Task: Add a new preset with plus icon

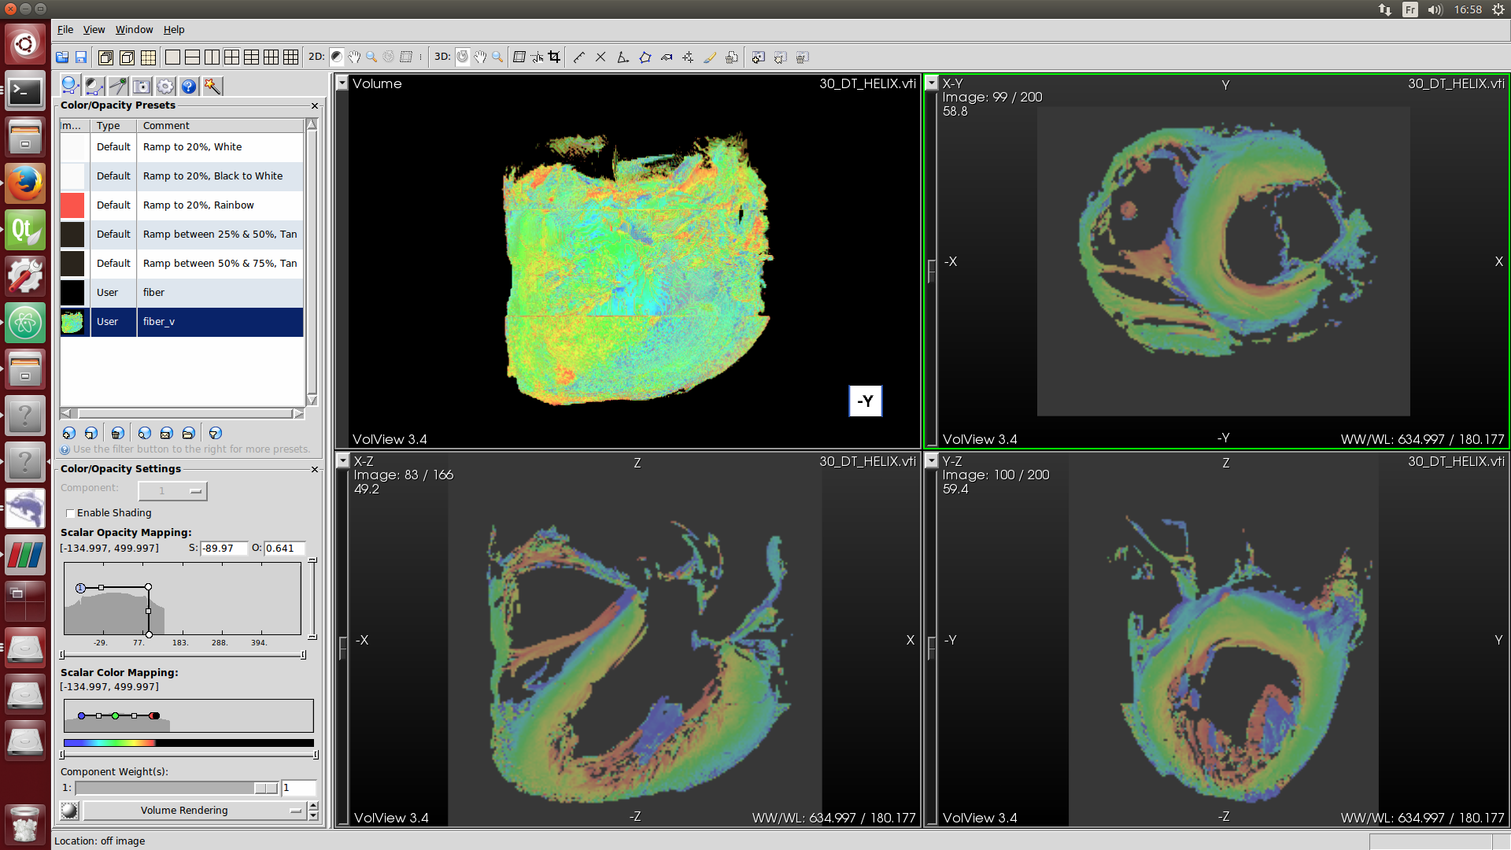Action: pyautogui.click(x=69, y=433)
